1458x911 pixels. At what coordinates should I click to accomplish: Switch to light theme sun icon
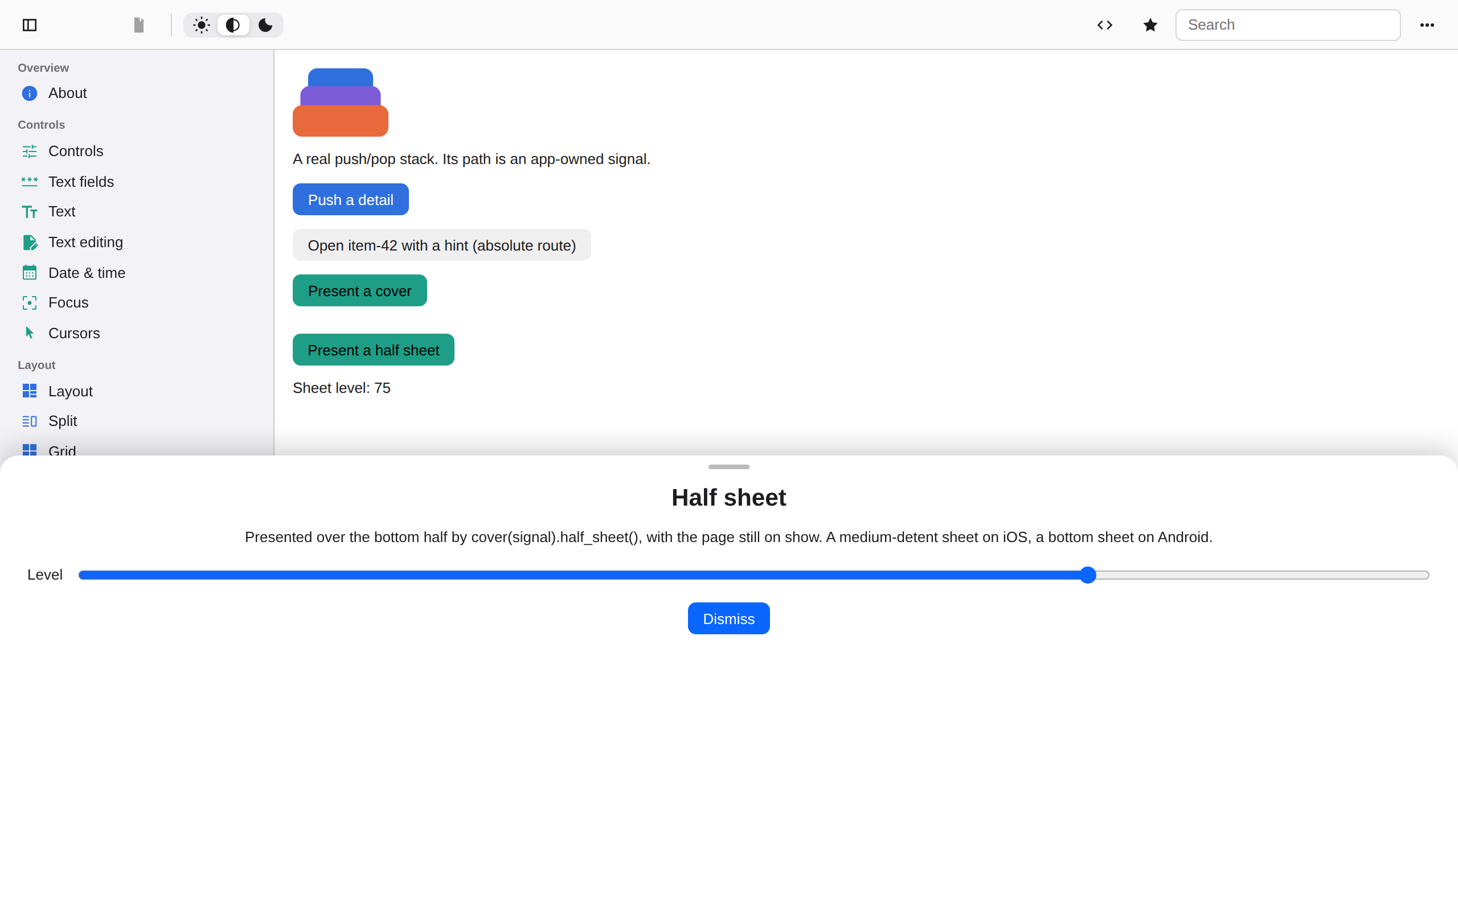(x=201, y=24)
